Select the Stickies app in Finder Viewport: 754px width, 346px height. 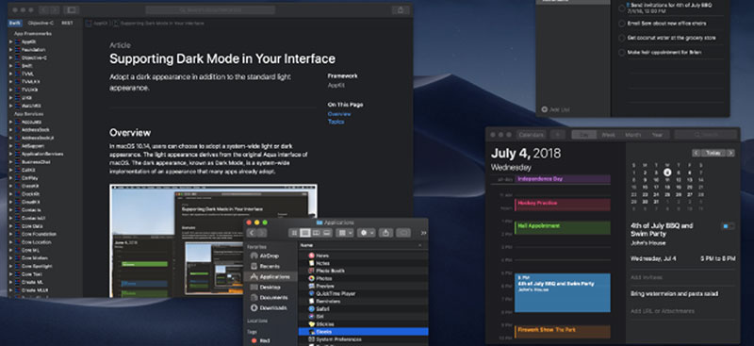click(x=363, y=324)
